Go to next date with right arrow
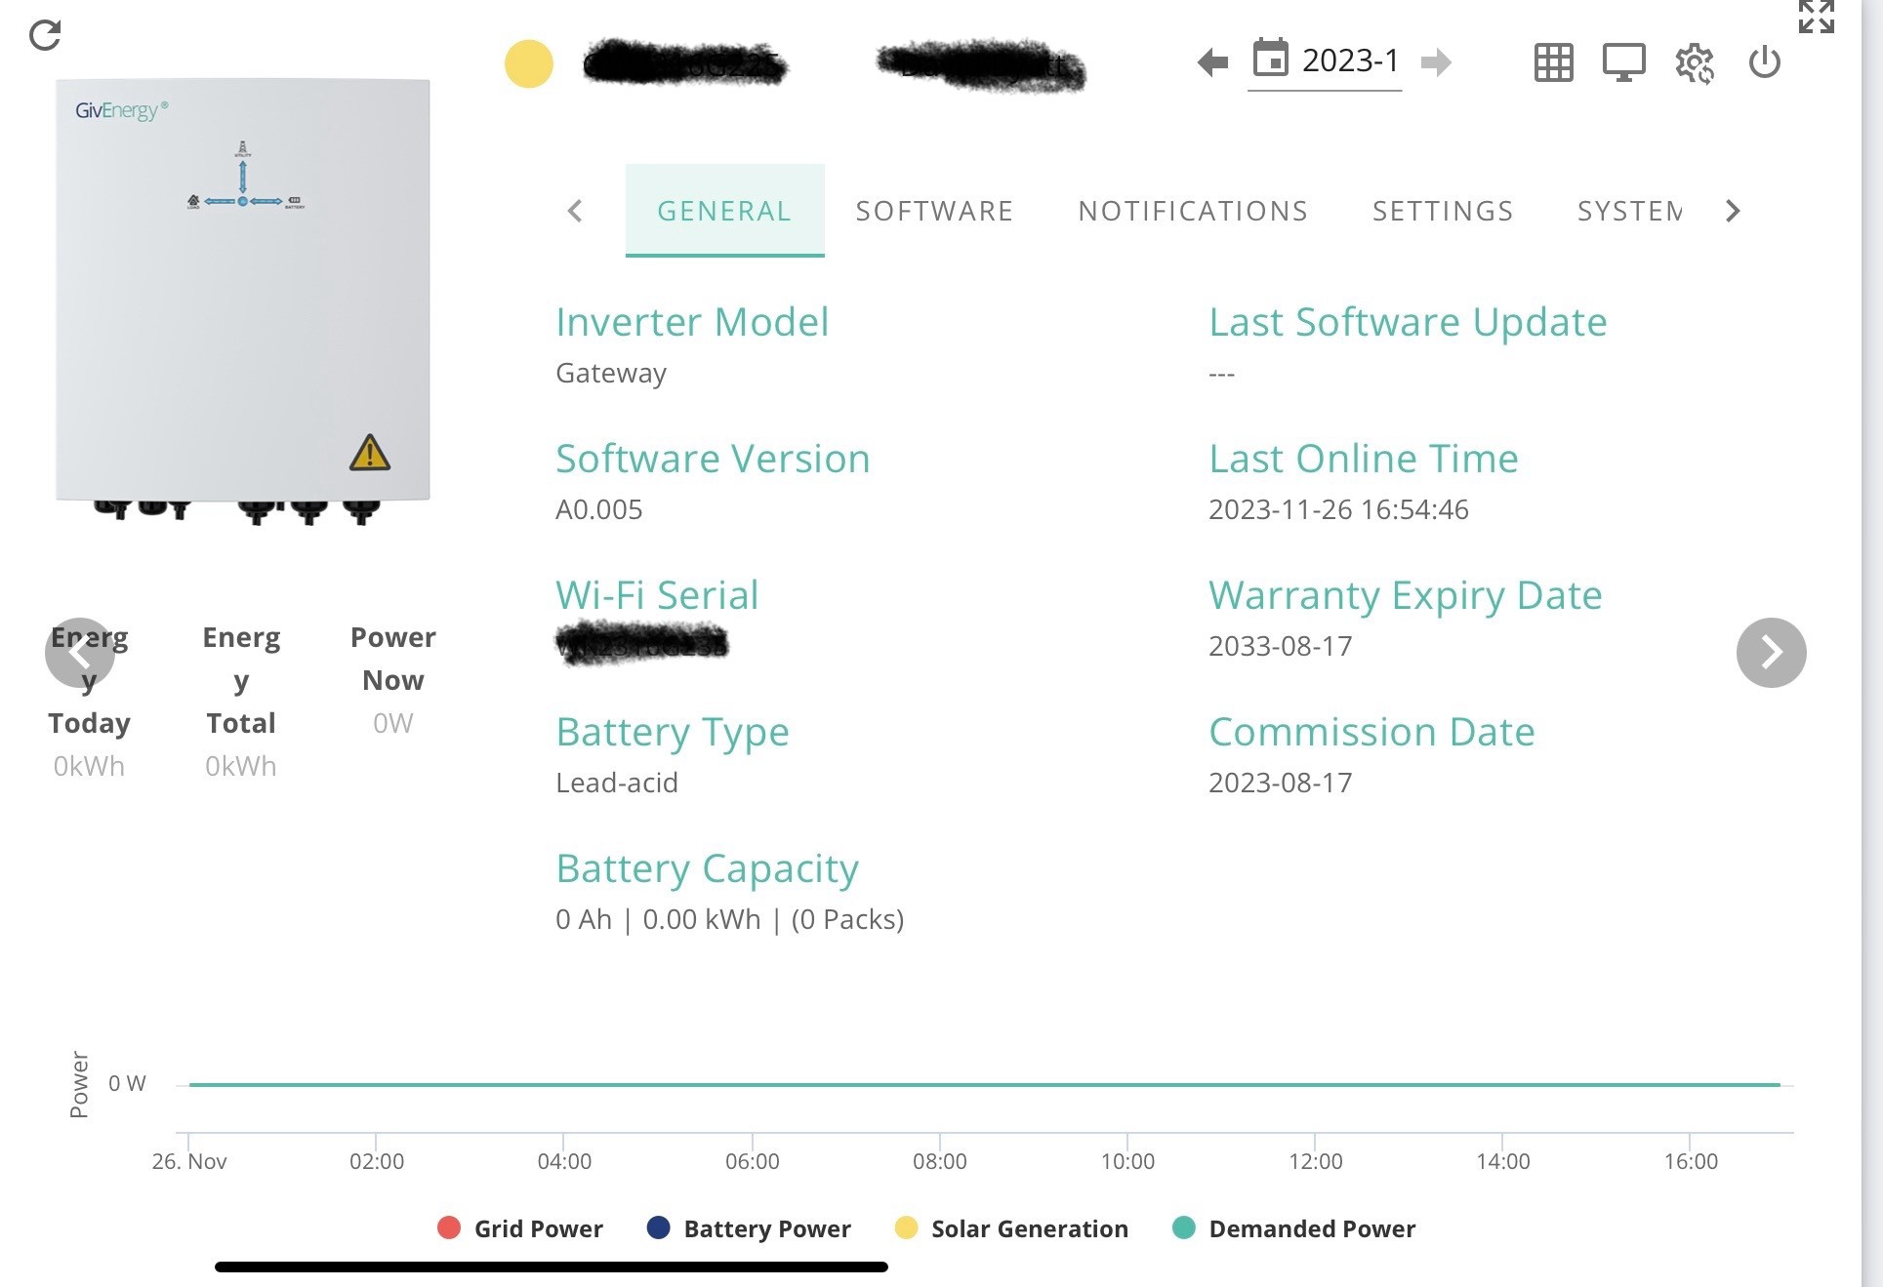 pyautogui.click(x=1436, y=63)
